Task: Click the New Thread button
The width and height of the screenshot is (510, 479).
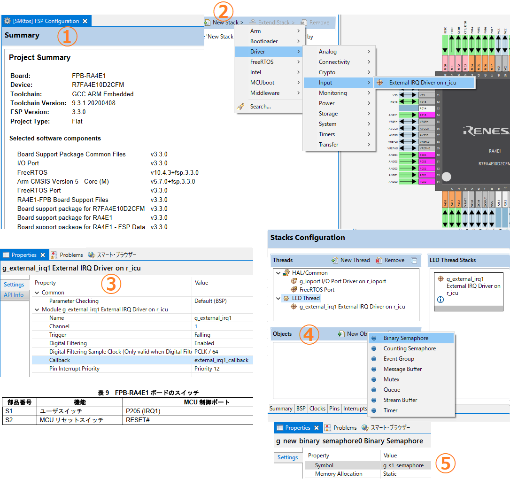Action: 351,260
